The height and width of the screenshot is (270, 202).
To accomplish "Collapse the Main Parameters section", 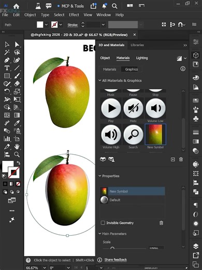I will (x=100, y=234).
